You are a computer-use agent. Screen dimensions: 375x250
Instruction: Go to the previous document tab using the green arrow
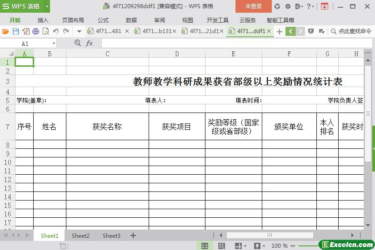pyautogui.click(x=290, y=31)
